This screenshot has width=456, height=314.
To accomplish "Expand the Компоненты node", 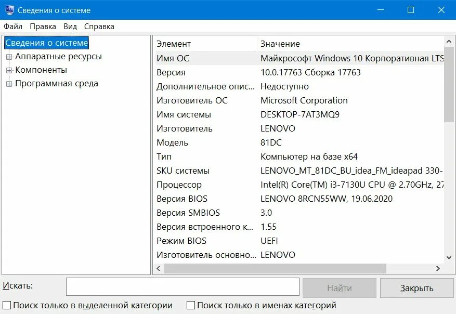I will coord(9,70).
